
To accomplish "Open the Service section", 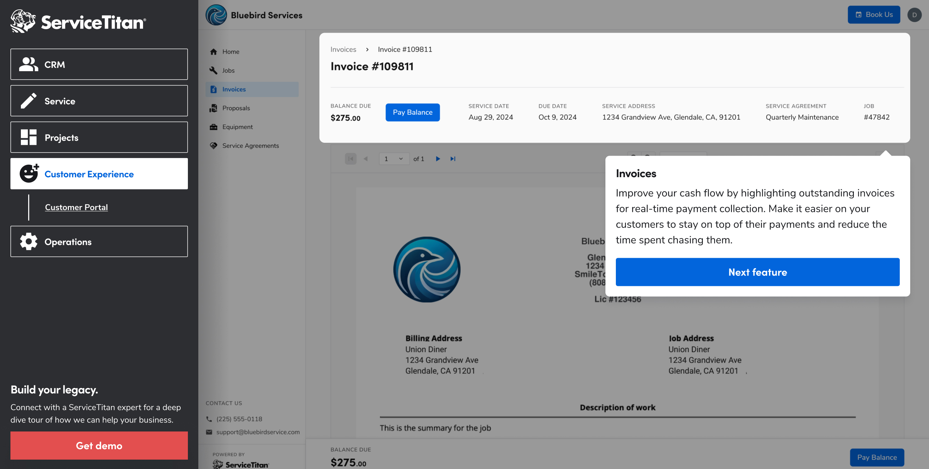I will coord(99,101).
